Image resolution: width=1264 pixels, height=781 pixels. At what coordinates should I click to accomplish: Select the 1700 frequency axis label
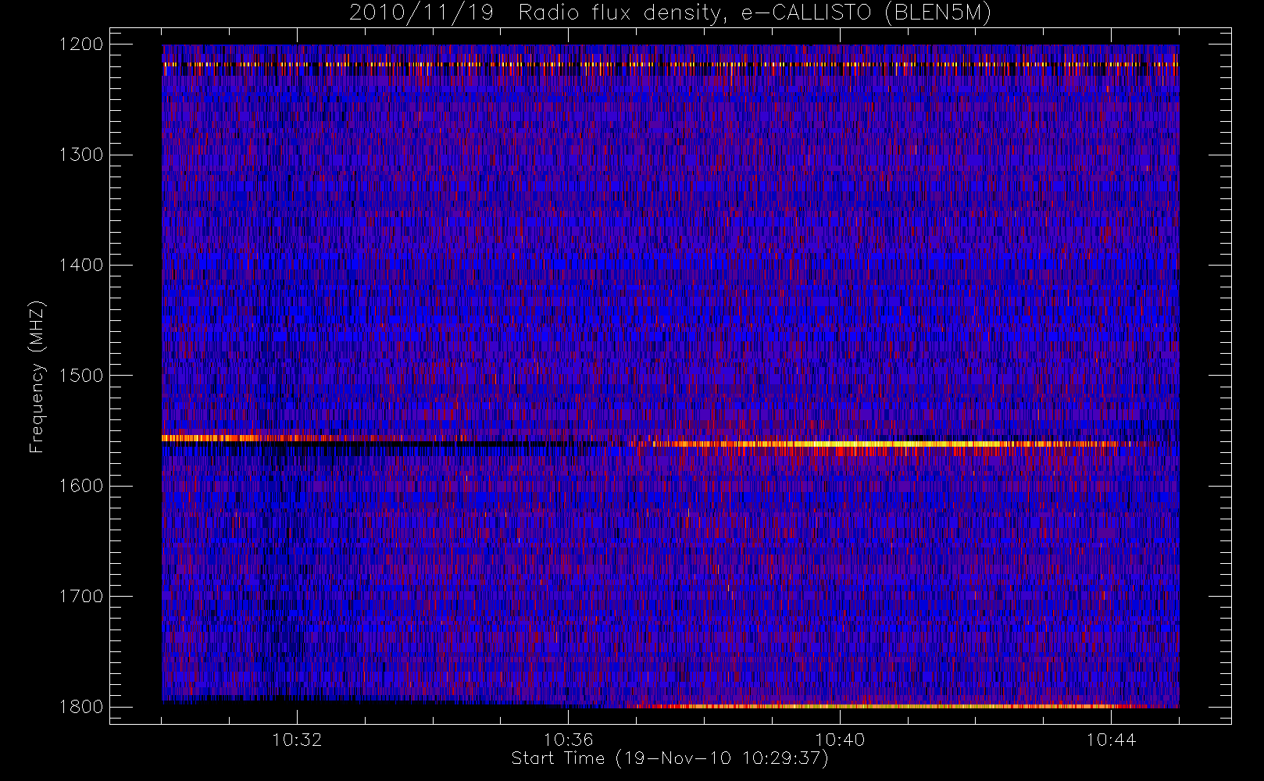82,596
